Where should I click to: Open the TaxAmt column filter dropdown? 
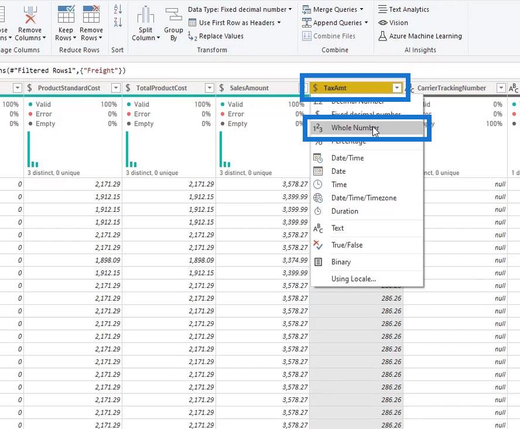point(396,88)
